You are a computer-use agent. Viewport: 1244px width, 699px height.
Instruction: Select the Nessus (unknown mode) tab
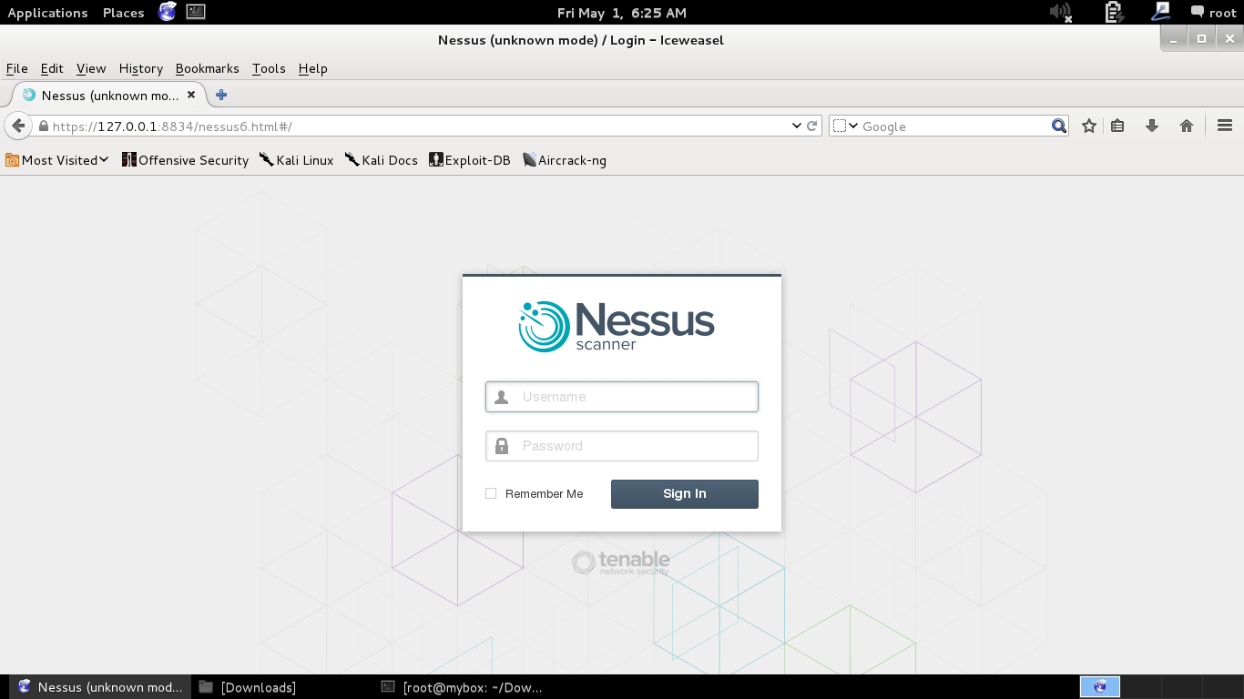108,95
